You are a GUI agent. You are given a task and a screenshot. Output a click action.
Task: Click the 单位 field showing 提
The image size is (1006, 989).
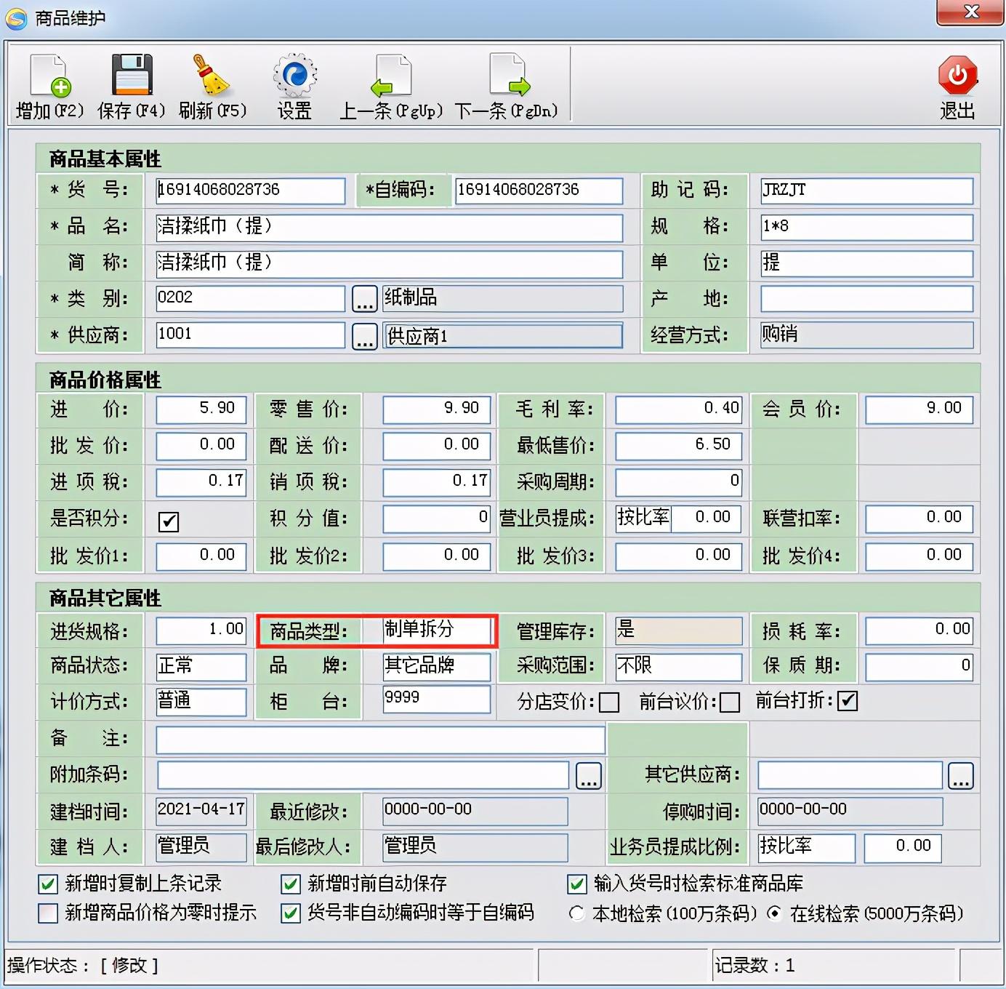click(866, 263)
